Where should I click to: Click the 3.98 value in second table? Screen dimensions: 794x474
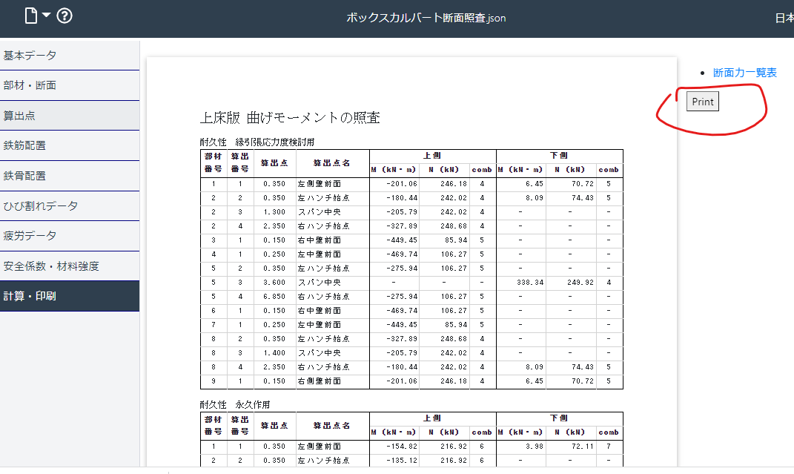(535, 447)
